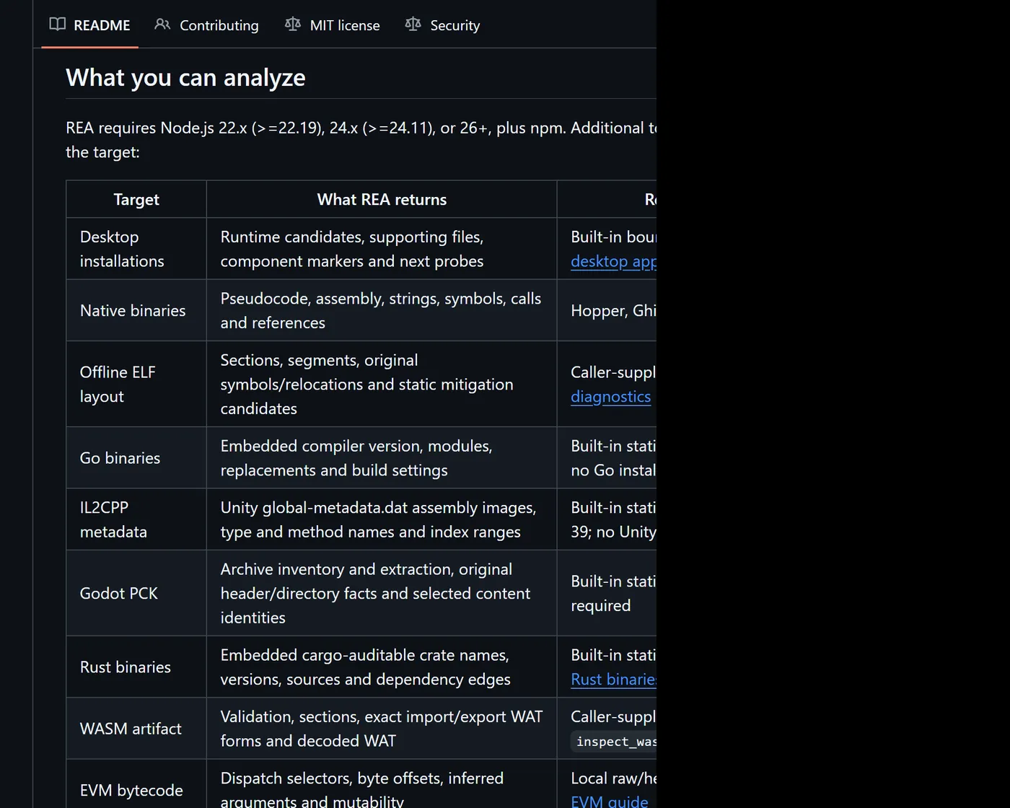Viewport: 1010px width, 808px height.
Task: Click the 'Target' column header
Action: click(136, 200)
